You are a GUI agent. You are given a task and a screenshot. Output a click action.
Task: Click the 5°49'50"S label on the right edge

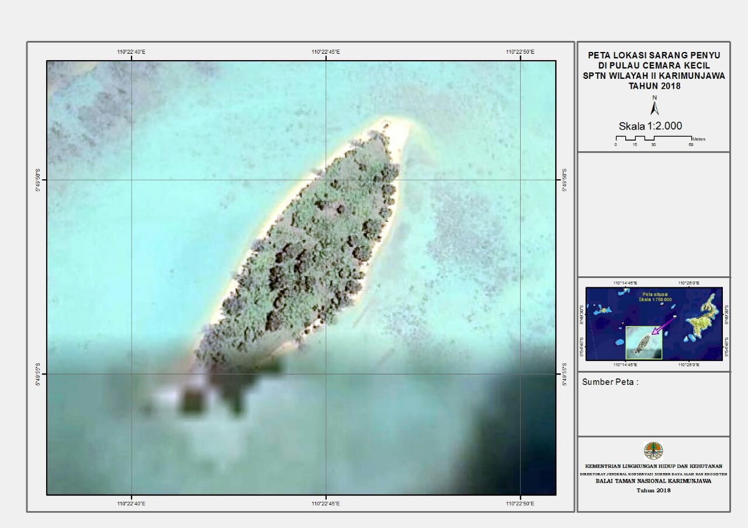point(564,180)
